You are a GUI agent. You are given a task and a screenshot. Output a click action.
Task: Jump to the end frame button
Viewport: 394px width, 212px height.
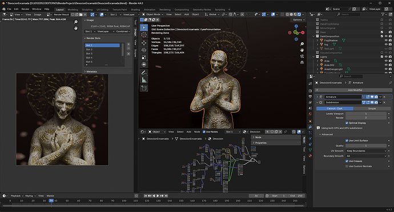(x=166, y=195)
